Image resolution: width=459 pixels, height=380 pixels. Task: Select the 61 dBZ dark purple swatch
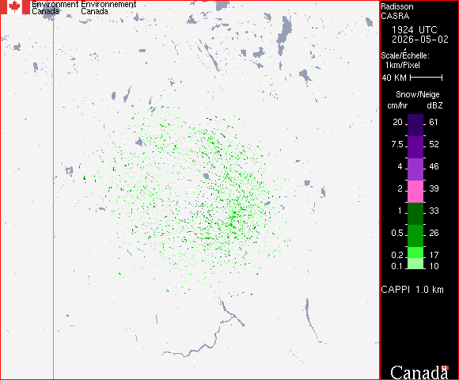[415, 125]
